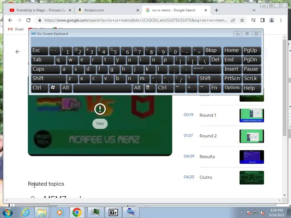Jump to 04:09 Results chapter

[189, 156]
